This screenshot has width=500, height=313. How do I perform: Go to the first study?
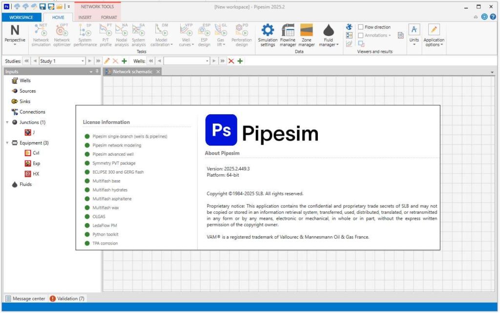click(26, 61)
